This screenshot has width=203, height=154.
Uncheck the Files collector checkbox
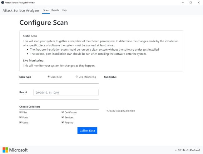[x=21, y=112]
